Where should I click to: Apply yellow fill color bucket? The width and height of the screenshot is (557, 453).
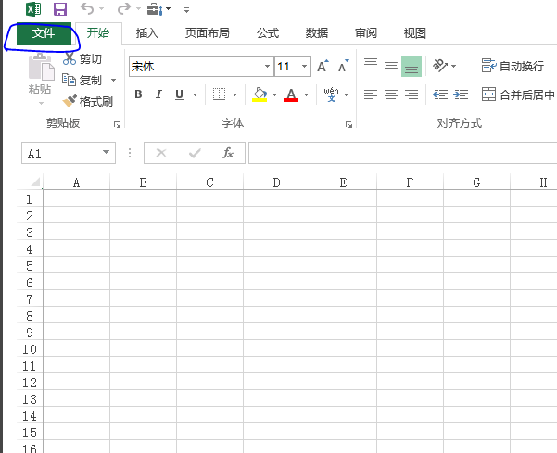[x=260, y=94]
